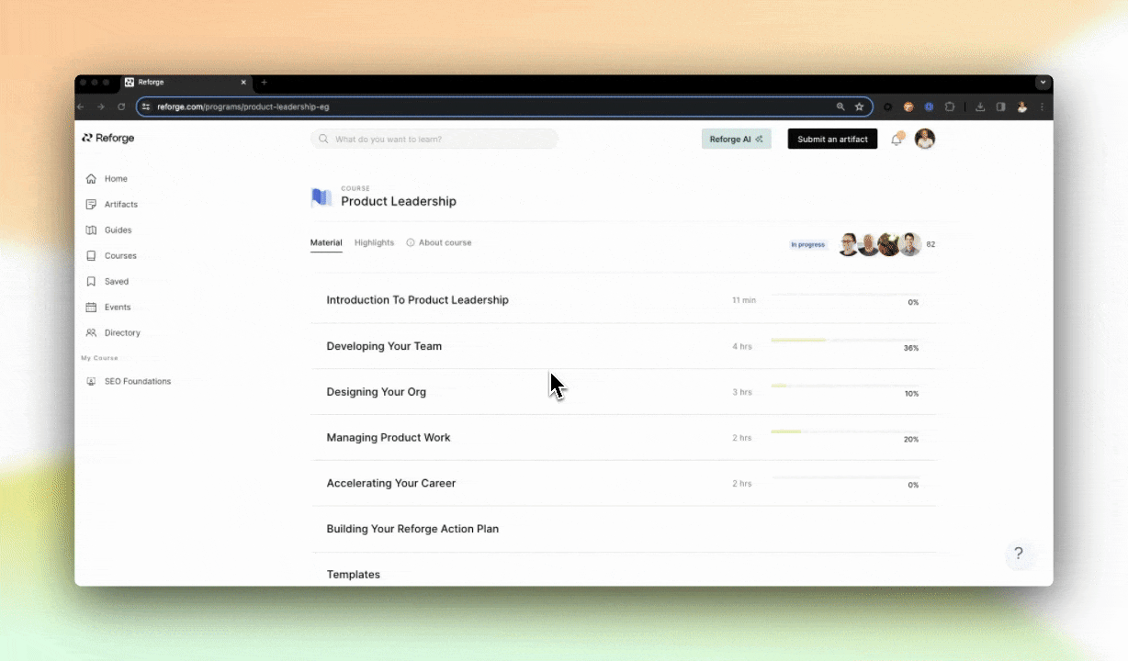
Task: Open Home in the sidebar
Action: point(107,179)
